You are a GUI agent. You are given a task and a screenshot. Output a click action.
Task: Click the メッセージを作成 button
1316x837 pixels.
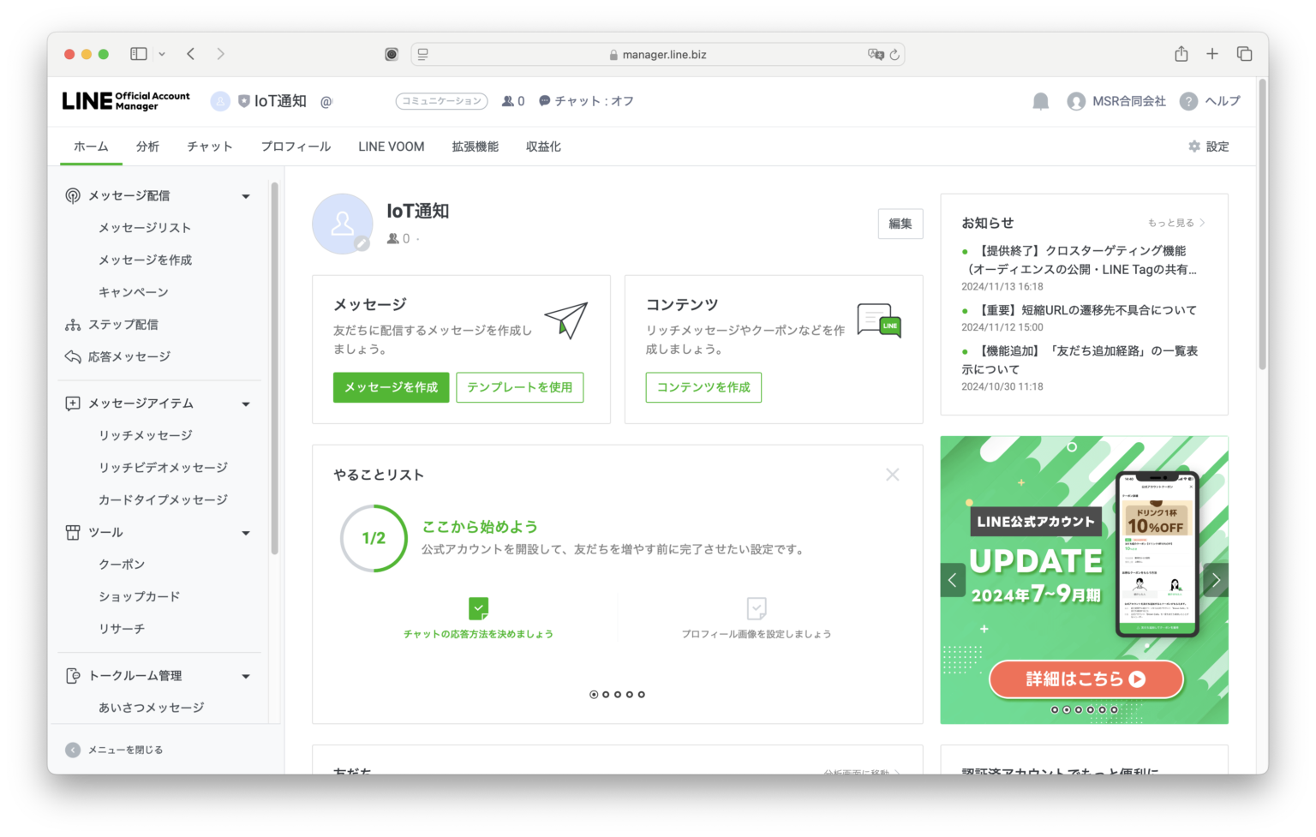point(391,387)
